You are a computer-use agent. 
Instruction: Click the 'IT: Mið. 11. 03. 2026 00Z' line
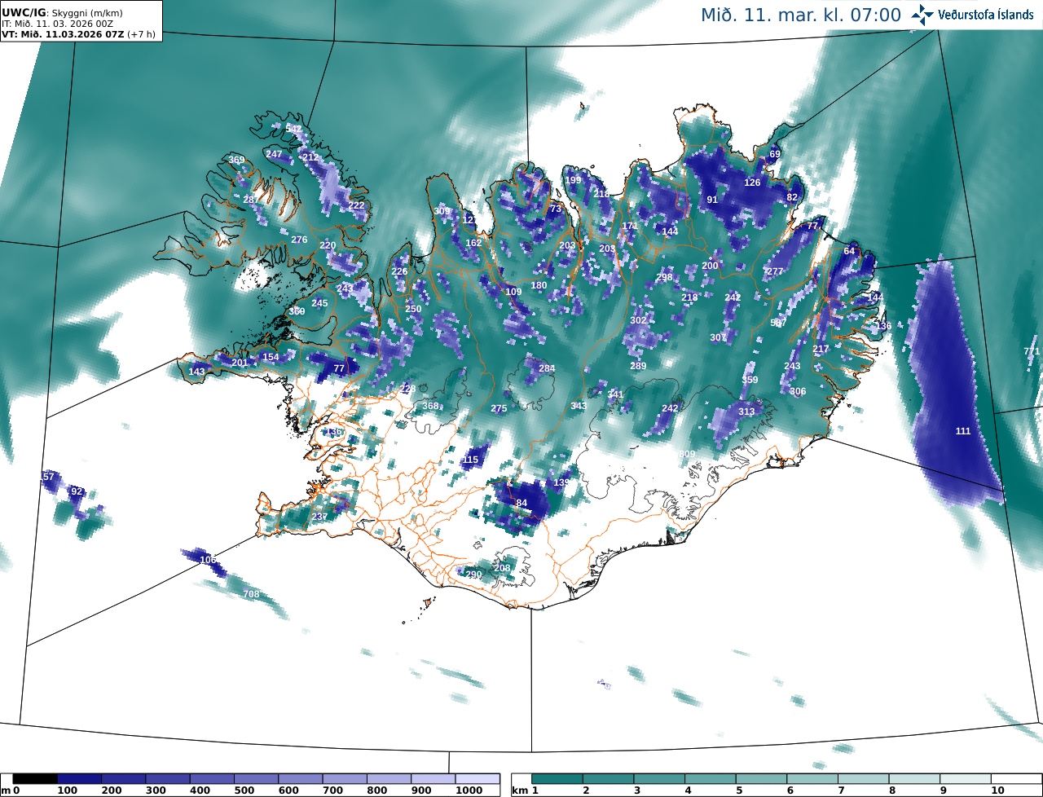point(57,24)
